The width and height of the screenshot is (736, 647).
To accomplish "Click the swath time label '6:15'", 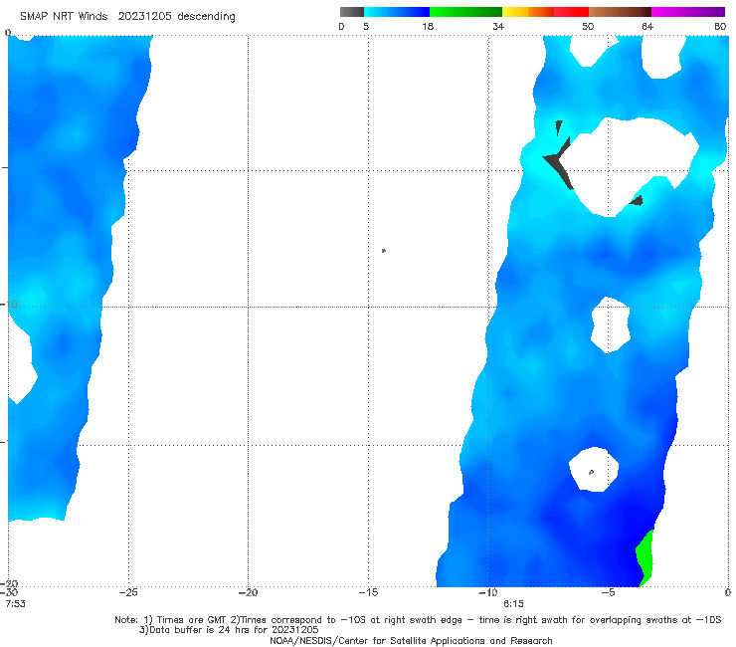I will 513,604.
